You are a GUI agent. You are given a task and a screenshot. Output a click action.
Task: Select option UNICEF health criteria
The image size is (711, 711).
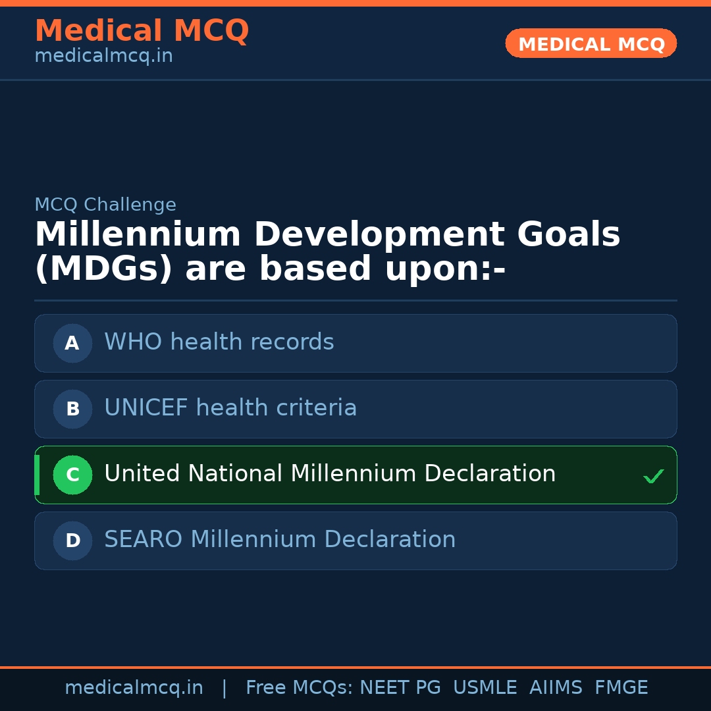[230, 408]
